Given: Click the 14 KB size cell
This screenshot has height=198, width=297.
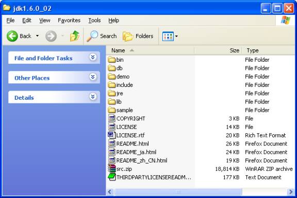Looking at the screenshot, I should [233, 127].
